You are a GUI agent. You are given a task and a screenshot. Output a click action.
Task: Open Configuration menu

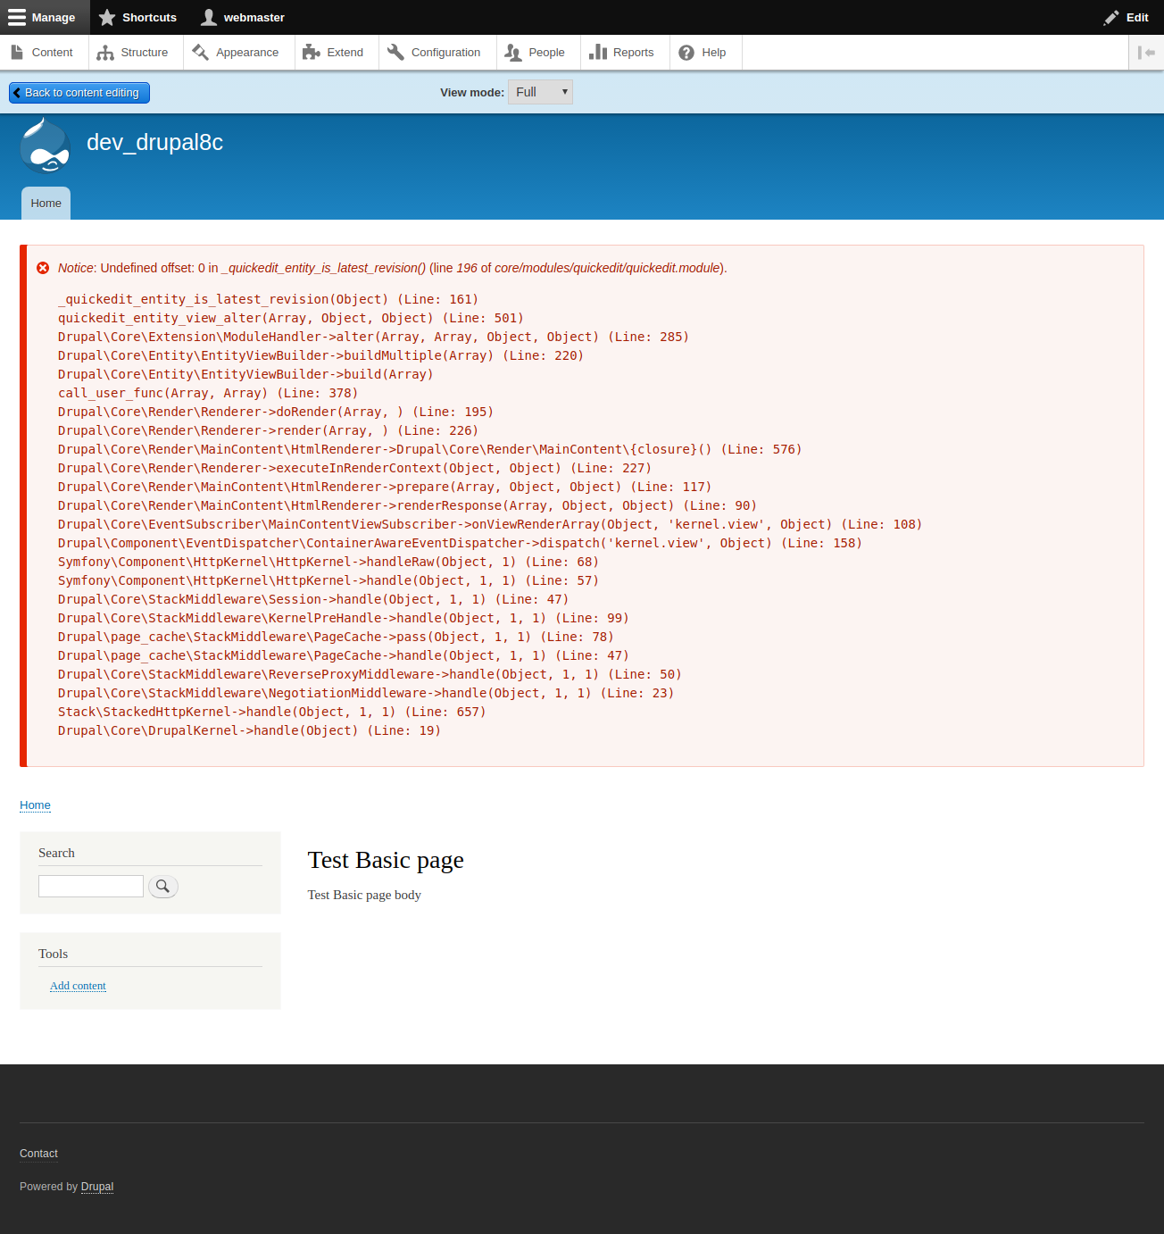(434, 53)
